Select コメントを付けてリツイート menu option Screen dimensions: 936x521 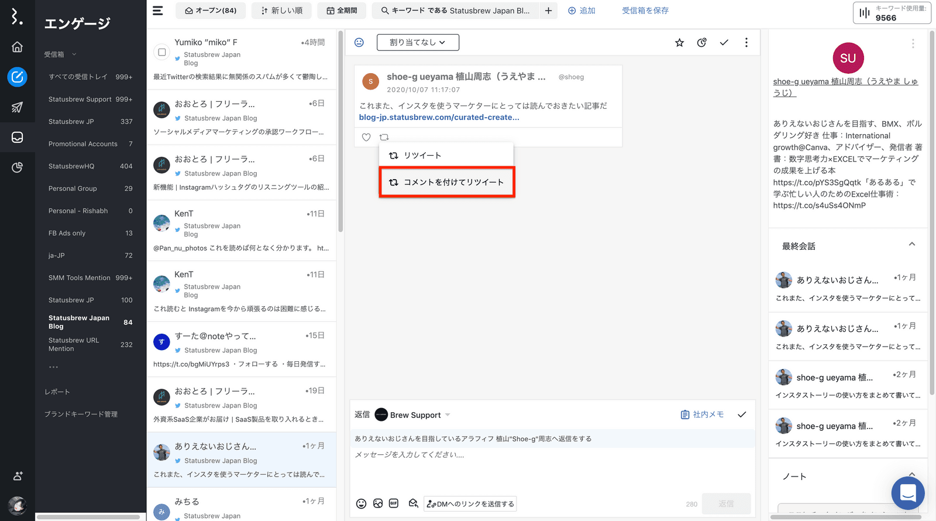coord(447,182)
